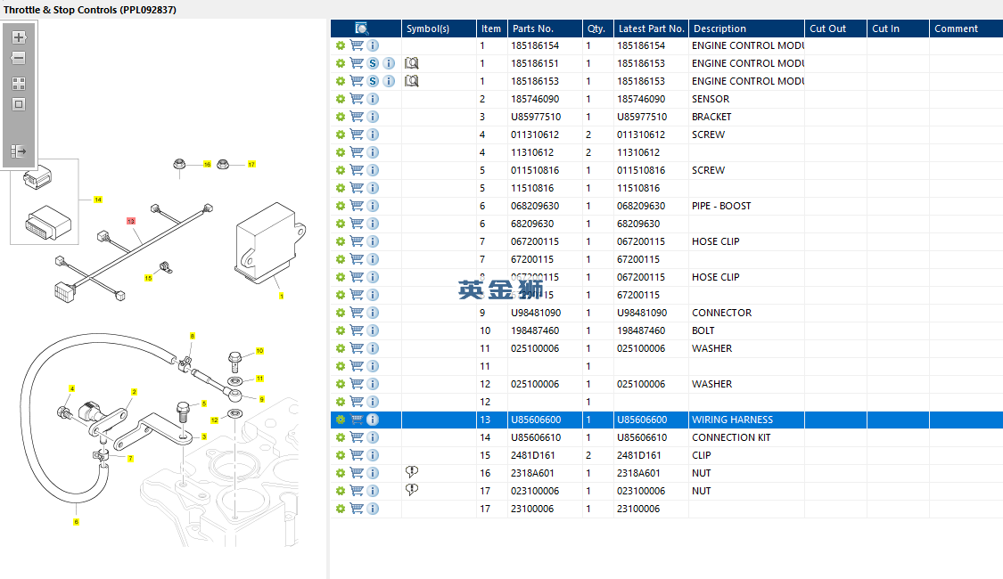Add CONNECTION KIT U85606610 to cart

357,437
